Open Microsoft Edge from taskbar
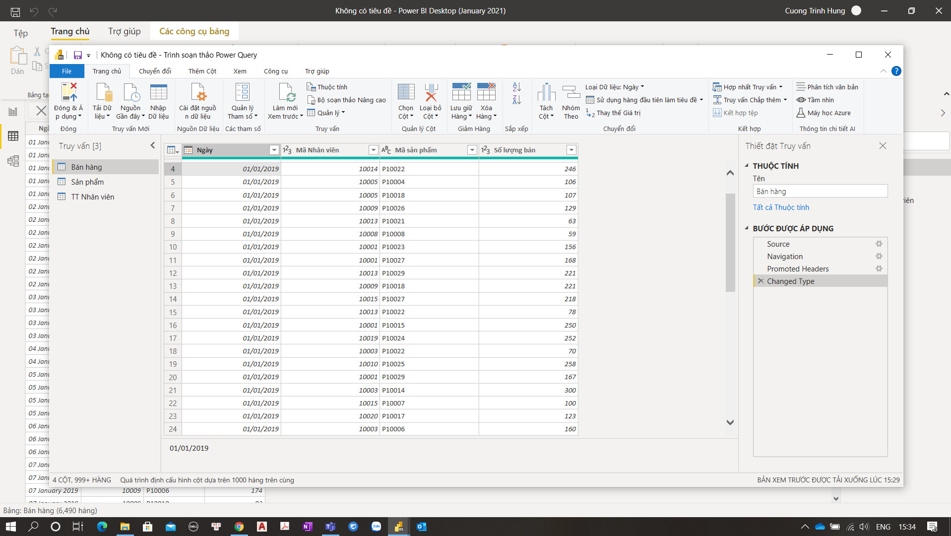This screenshot has height=536, width=951. [102, 527]
